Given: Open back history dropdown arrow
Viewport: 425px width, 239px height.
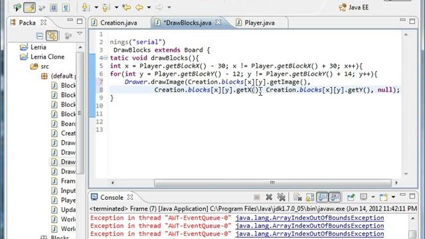Looking at the screenshot, I should tap(149, 7).
